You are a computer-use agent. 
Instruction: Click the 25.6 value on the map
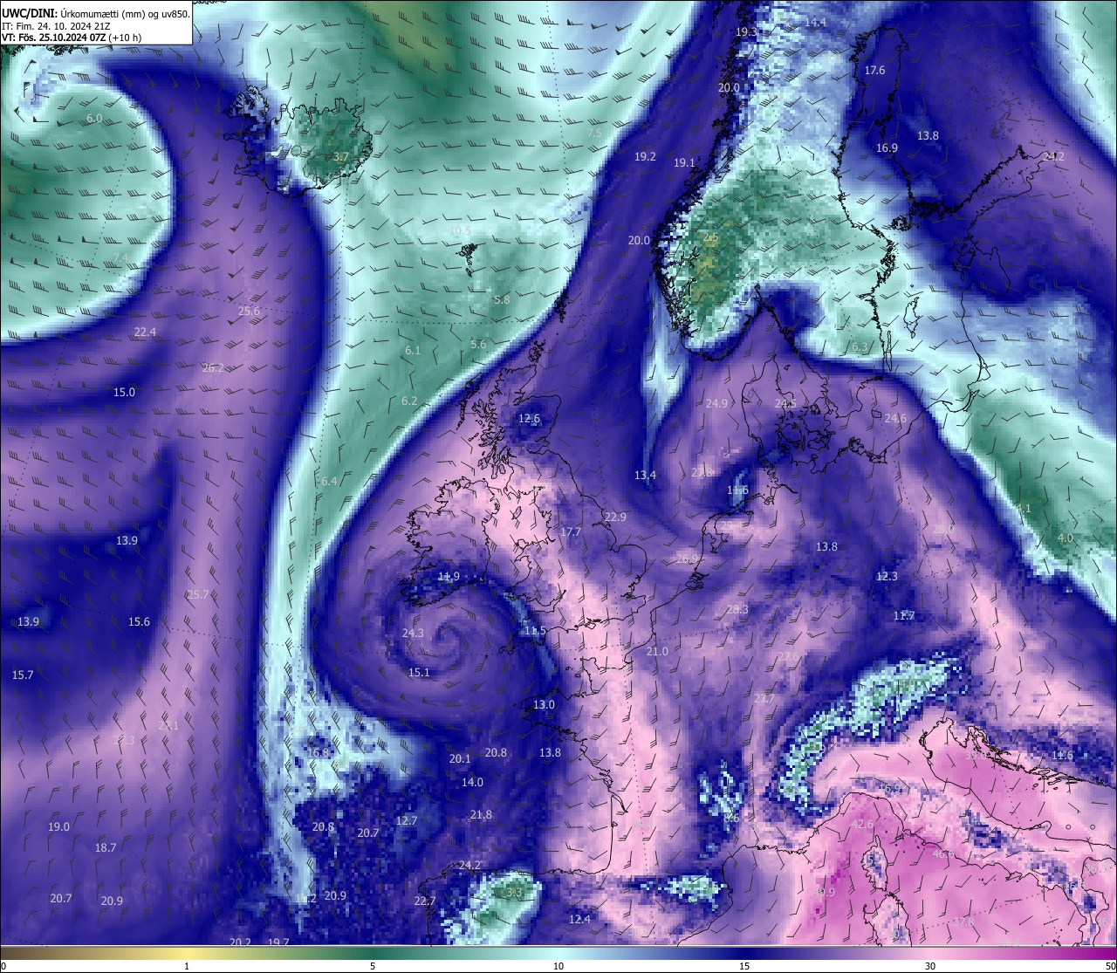(x=249, y=311)
